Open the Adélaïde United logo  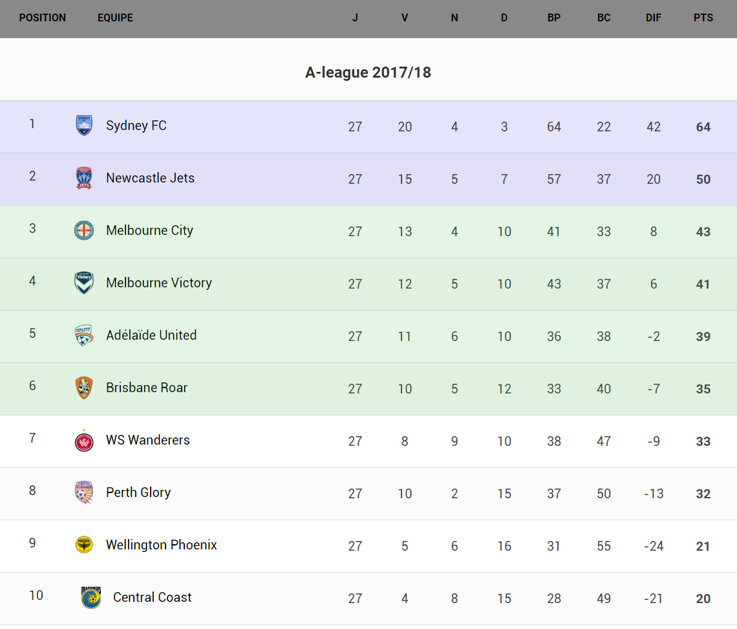coord(84,335)
